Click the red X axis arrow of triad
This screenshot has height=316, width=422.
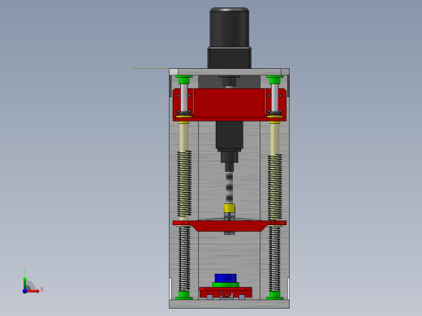pyautogui.click(x=33, y=291)
